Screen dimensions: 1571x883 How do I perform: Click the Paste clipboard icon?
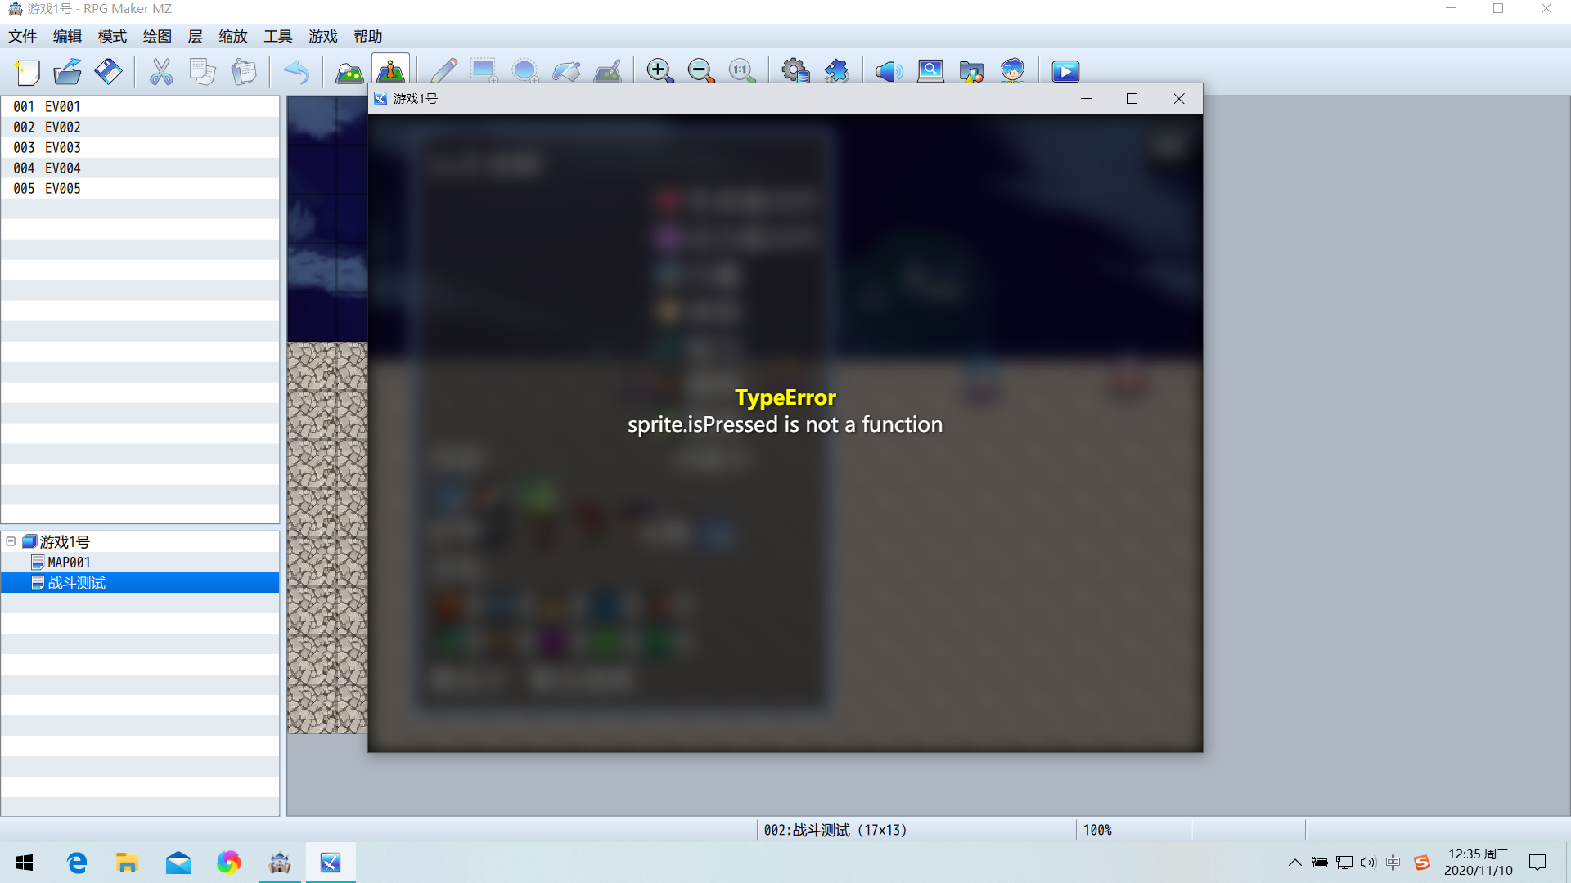[243, 72]
